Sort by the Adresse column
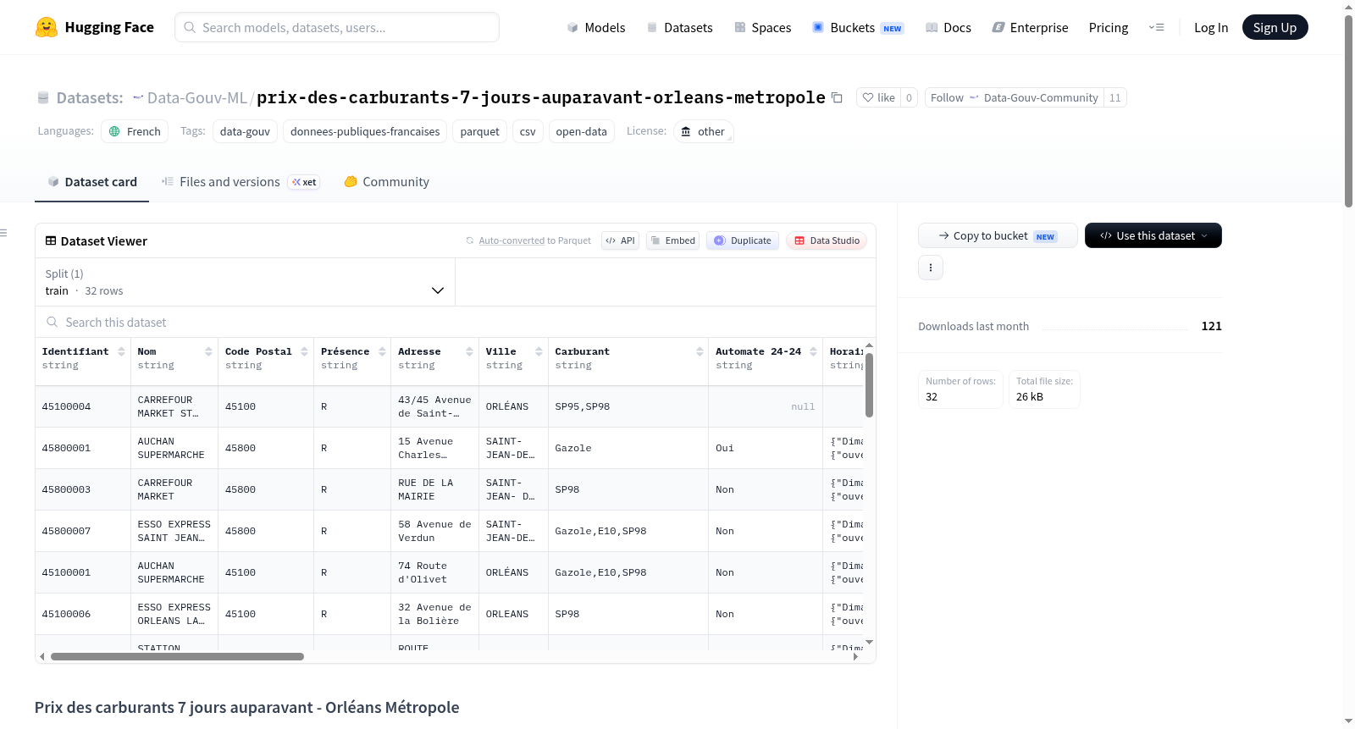 point(470,351)
